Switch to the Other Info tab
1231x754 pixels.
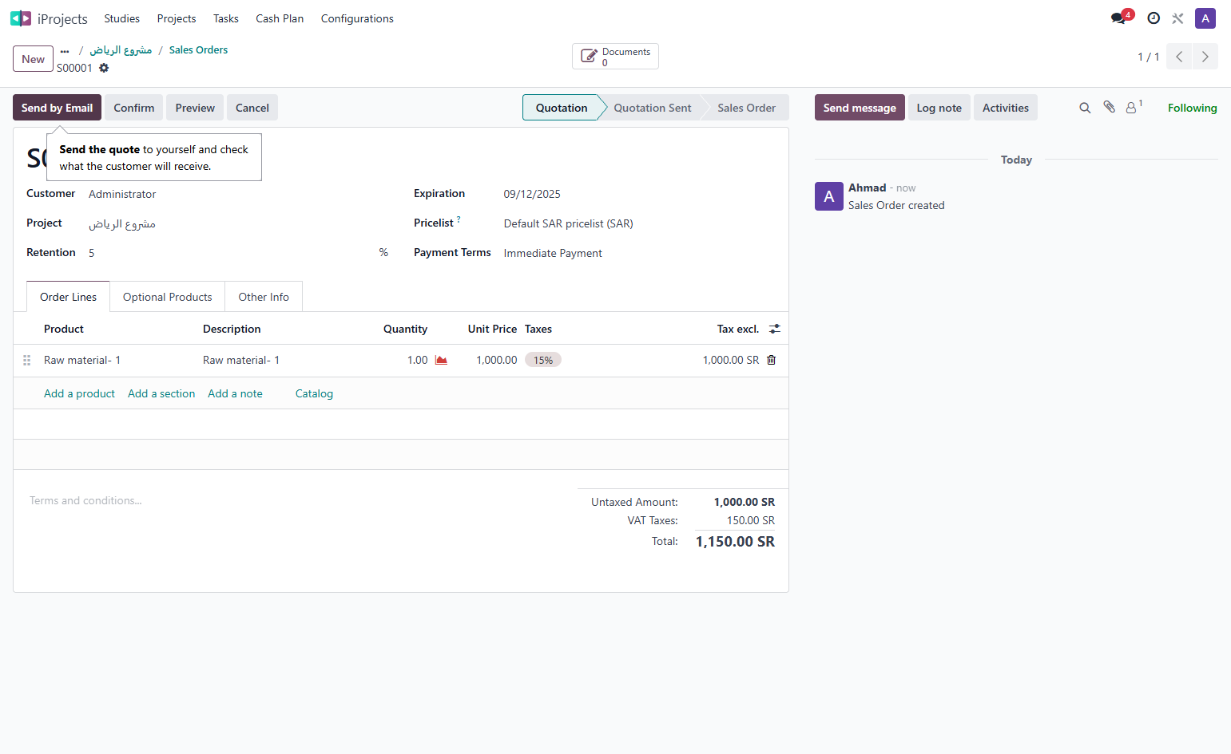264,297
